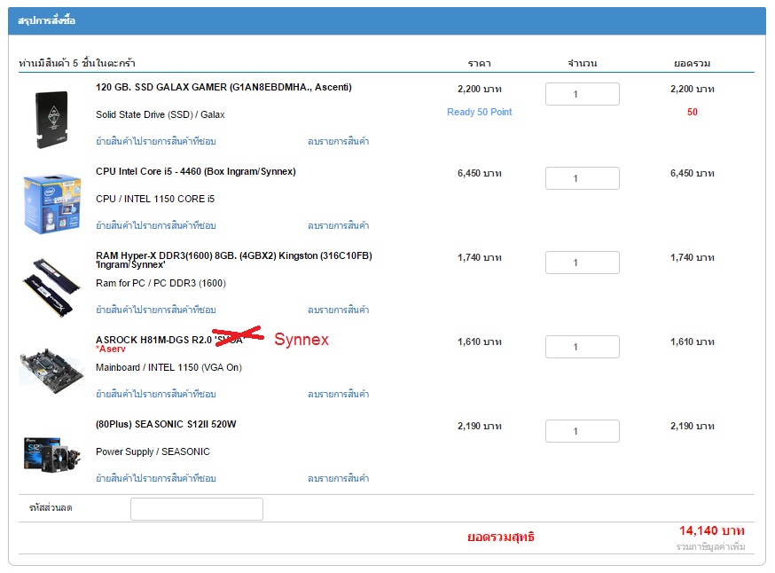Move the SSD Galax item to the wishlist

tap(156, 141)
